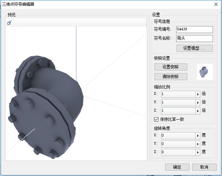This screenshot has width=222, height=176.
Task: Select the elbow snapshot thumbnail
Action: [x=205, y=72]
